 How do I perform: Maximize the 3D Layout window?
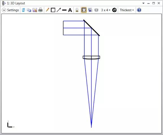point(154,3)
